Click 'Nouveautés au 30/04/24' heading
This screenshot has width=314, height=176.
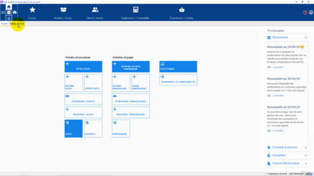[x=283, y=79]
